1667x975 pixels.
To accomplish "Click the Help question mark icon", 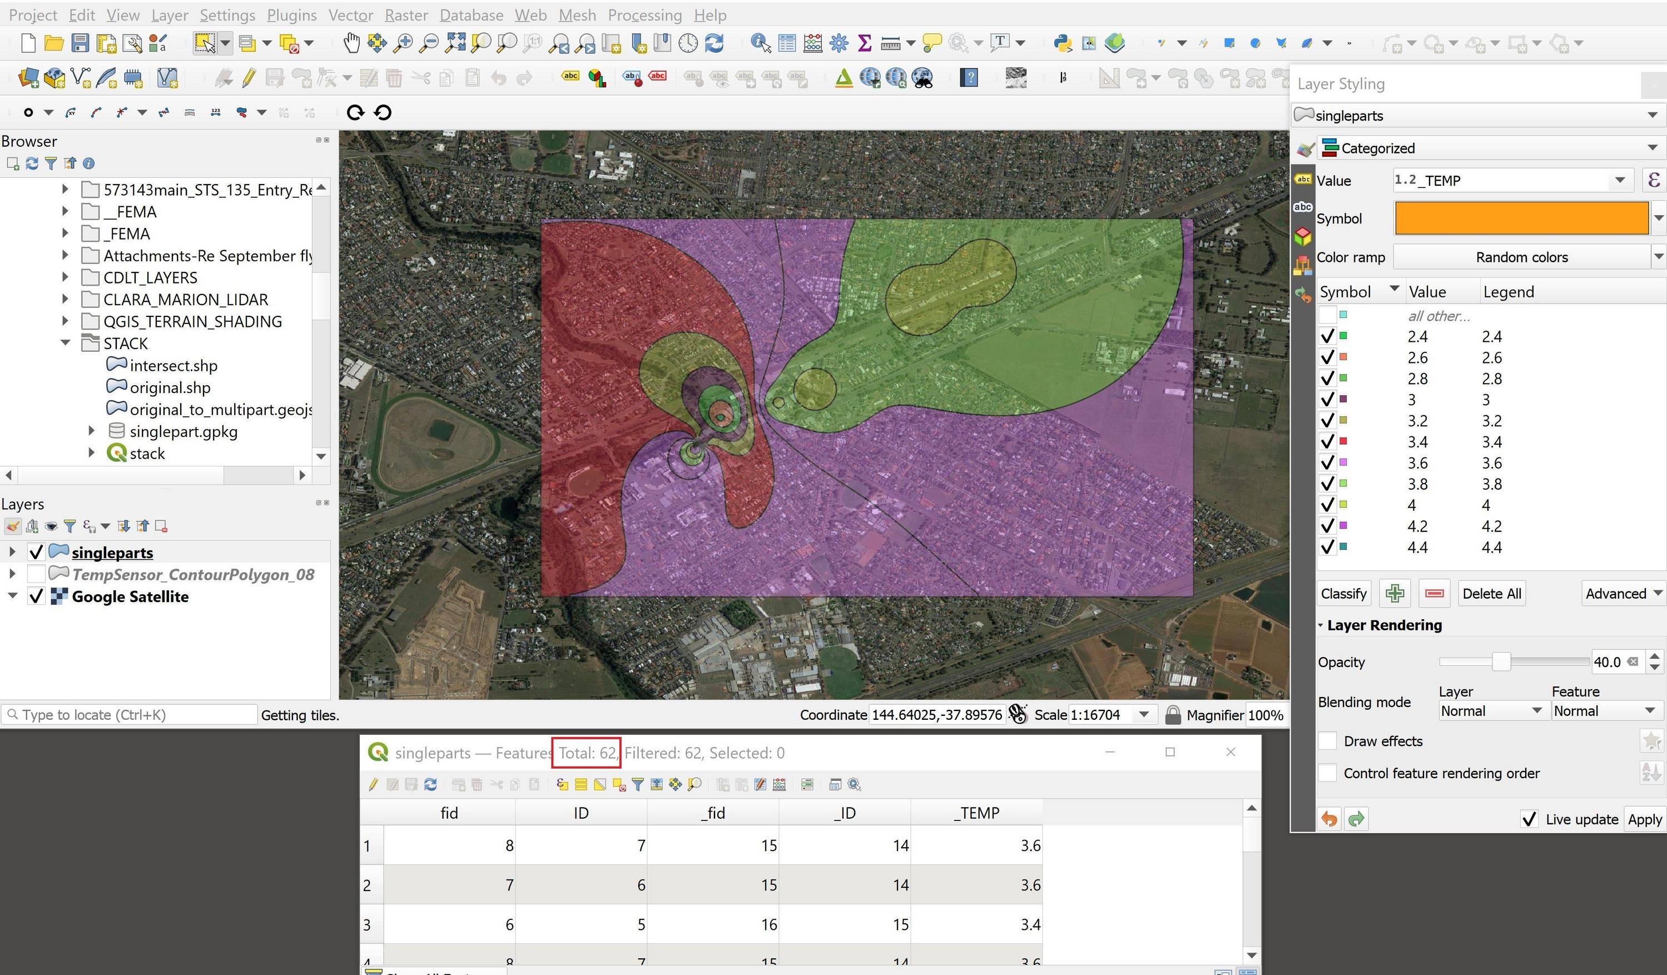I will [969, 78].
